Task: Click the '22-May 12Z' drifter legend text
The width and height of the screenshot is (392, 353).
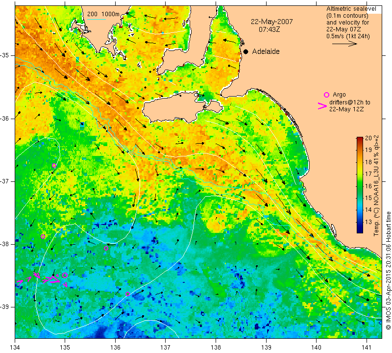Action: click(346, 109)
